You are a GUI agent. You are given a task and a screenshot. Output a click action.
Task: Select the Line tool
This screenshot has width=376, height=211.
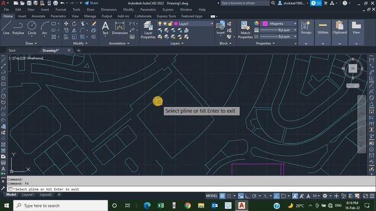pos(6,28)
